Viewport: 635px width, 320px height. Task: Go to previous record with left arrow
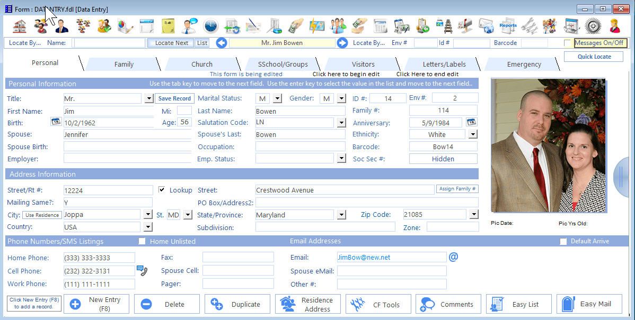click(222, 43)
